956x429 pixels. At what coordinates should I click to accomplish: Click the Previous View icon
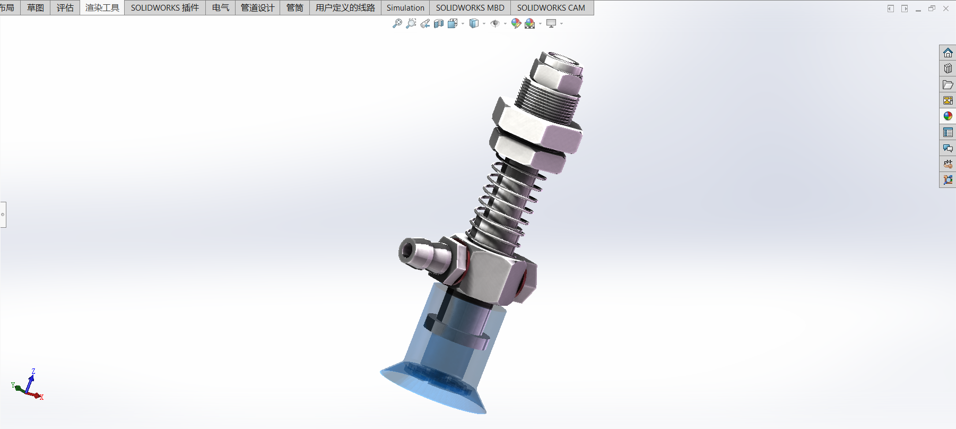coord(425,23)
